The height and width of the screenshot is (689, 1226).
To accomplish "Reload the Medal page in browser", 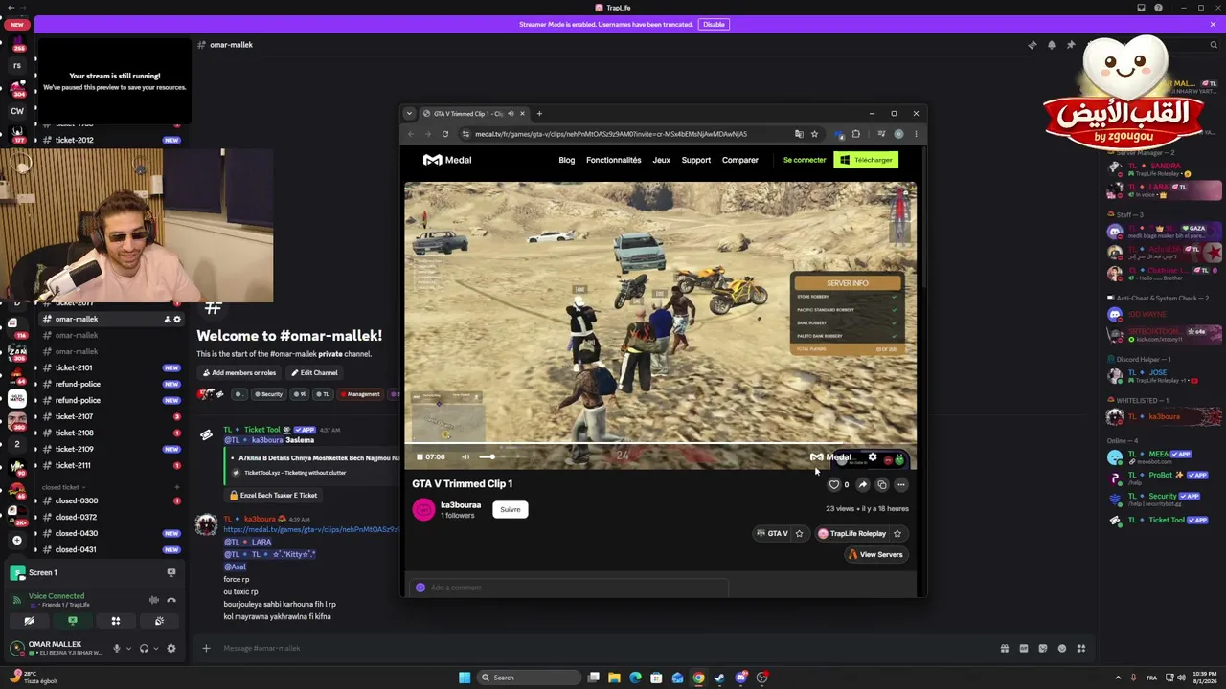I will point(445,134).
